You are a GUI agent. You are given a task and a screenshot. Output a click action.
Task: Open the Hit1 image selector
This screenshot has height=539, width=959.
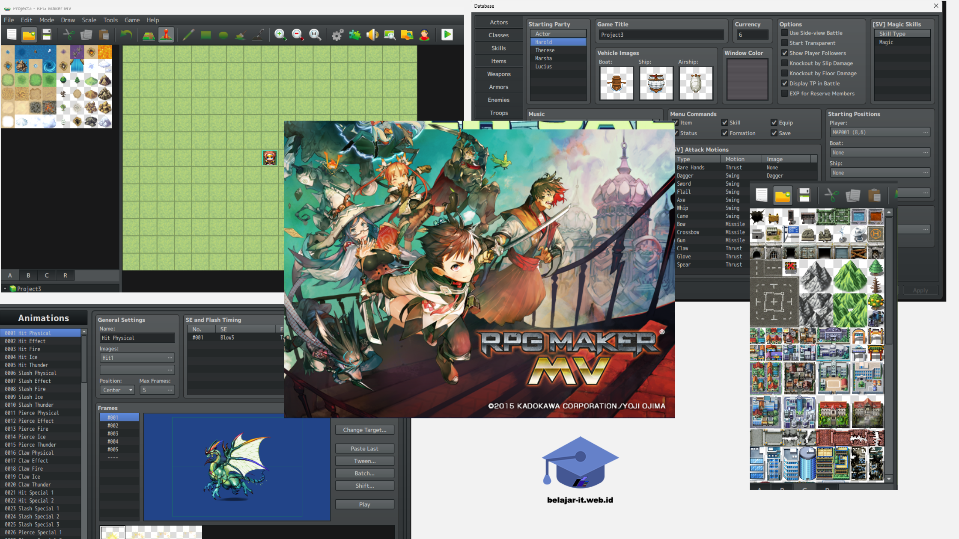(137, 358)
